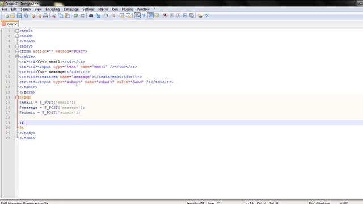Toggle synchronize horizontal scrolling icon

pyautogui.click(x=128, y=15)
